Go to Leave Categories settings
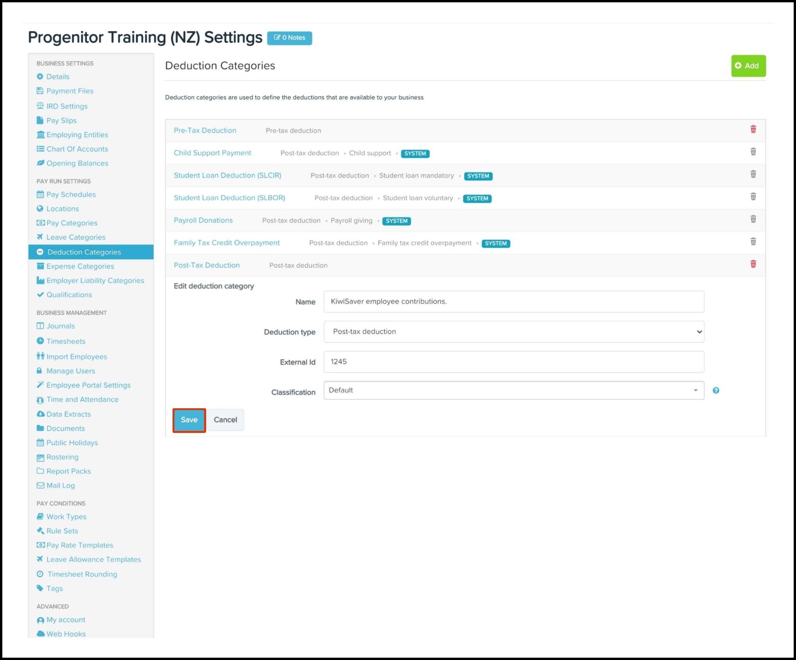This screenshot has width=796, height=660. click(76, 237)
